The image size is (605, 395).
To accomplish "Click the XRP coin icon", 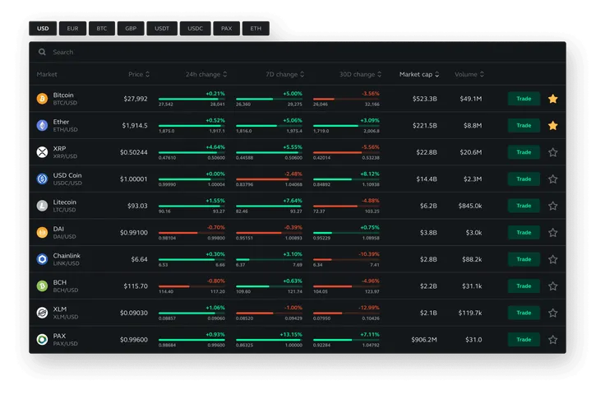I will point(42,152).
